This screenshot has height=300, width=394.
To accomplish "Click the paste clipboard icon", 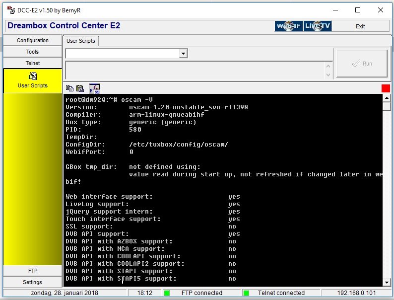I will [x=80, y=88].
